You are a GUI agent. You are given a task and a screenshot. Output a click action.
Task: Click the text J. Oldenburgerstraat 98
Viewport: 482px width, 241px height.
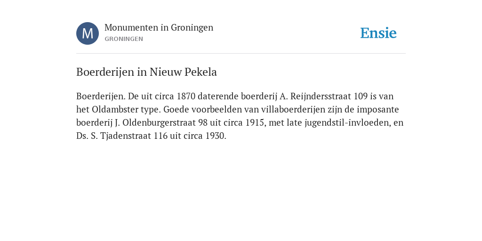coord(161,123)
